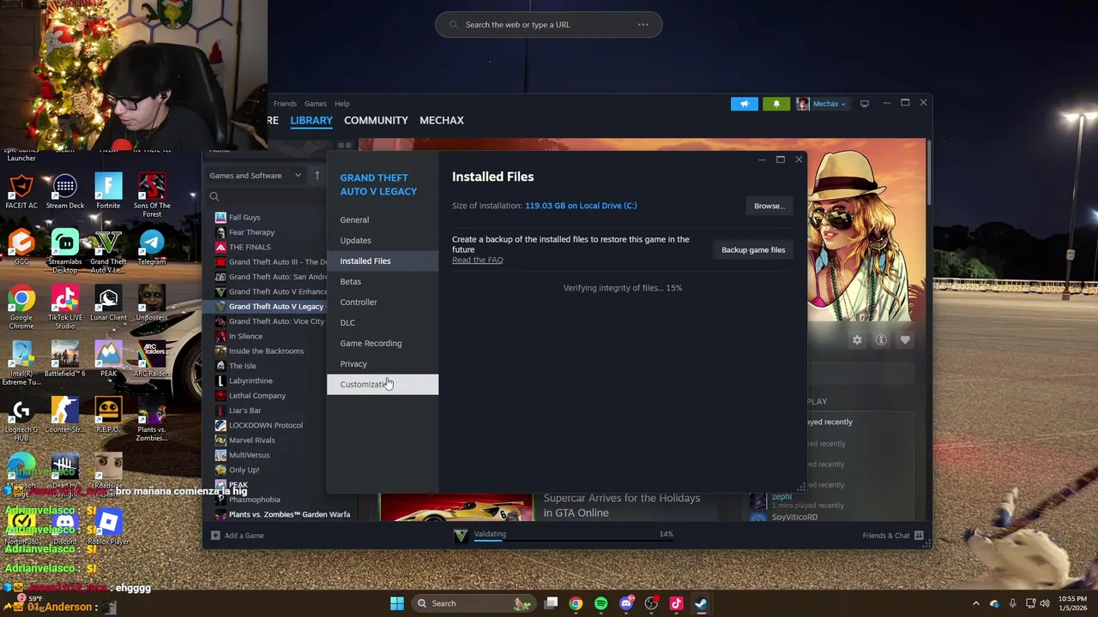This screenshot has height=617, width=1098.
Task: Open Spotify from the taskbar
Action: (600, 603)
